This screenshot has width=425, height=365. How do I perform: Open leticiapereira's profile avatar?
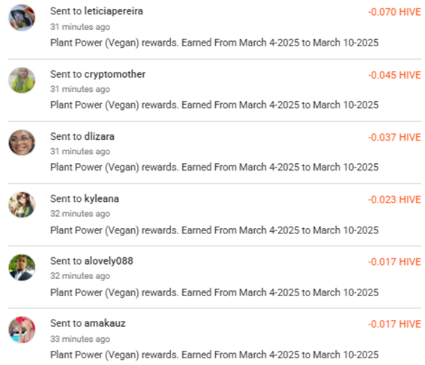click(22, 18)
